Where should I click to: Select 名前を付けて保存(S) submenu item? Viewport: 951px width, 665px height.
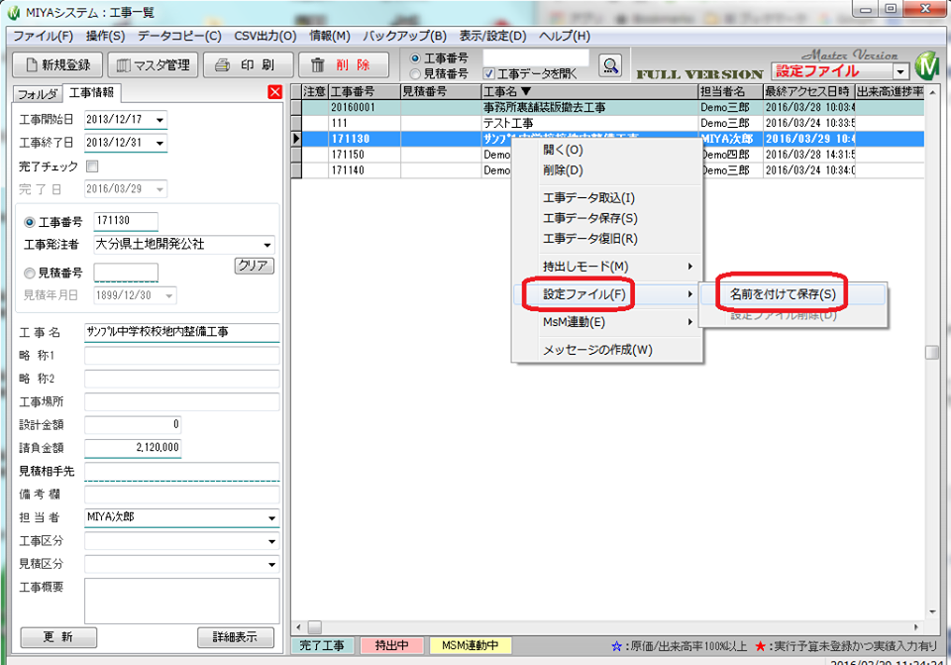click(x=792, y=294)
